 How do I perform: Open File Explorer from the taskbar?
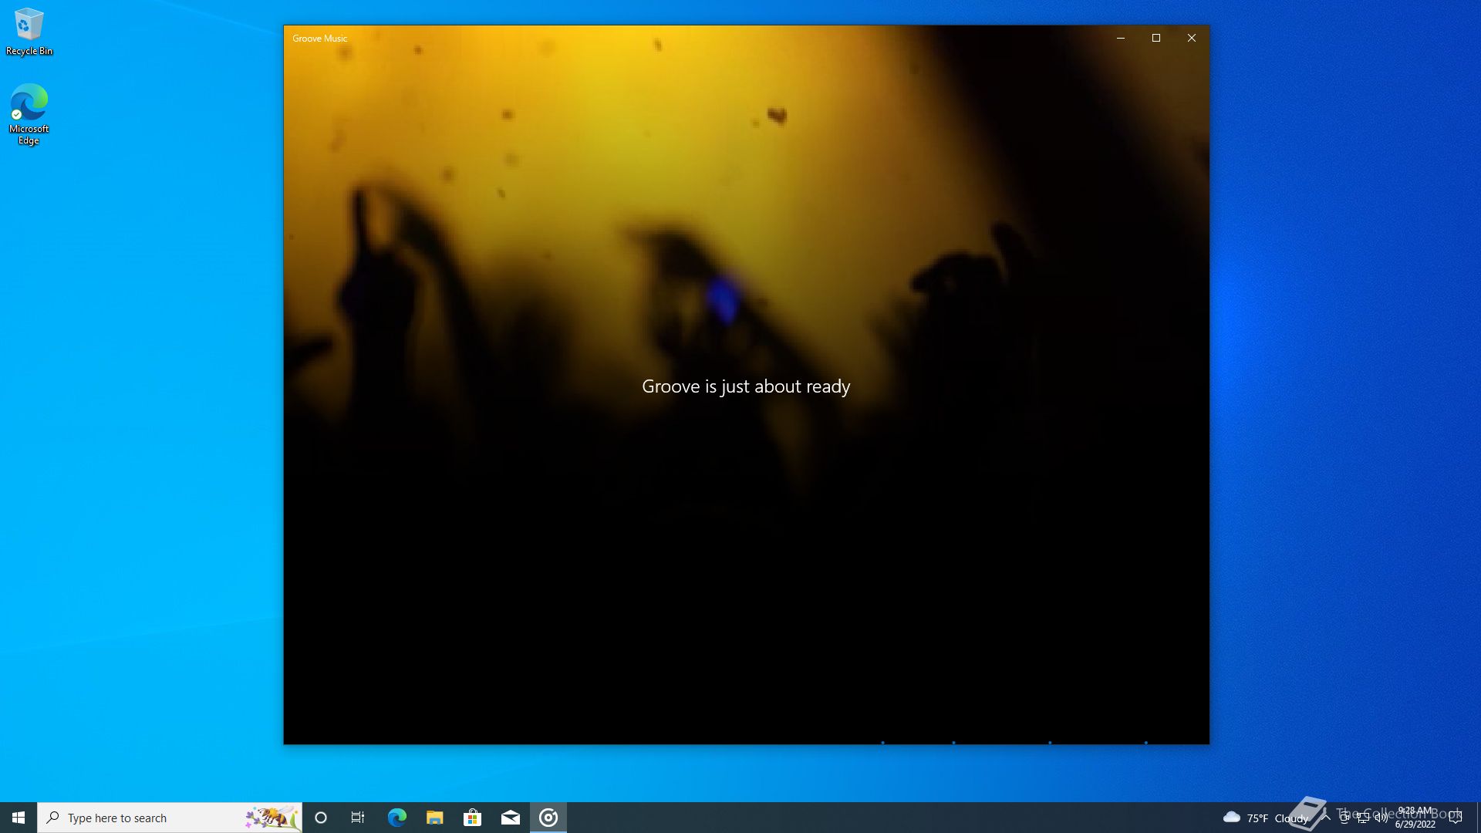(434, 818)
